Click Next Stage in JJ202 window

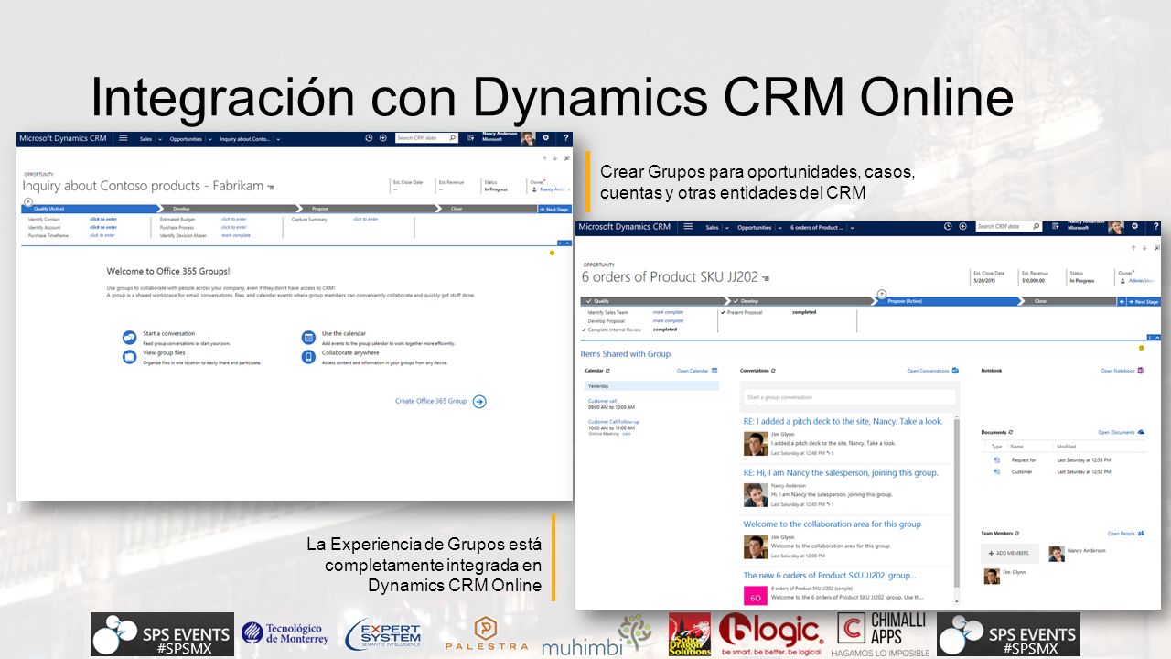[1144, 301]
